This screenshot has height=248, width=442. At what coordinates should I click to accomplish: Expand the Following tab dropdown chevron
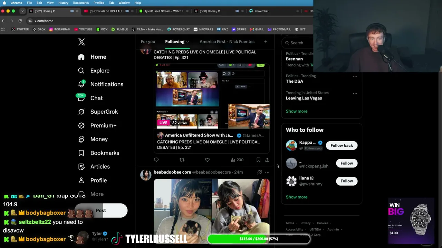click(x=188, y=42)
